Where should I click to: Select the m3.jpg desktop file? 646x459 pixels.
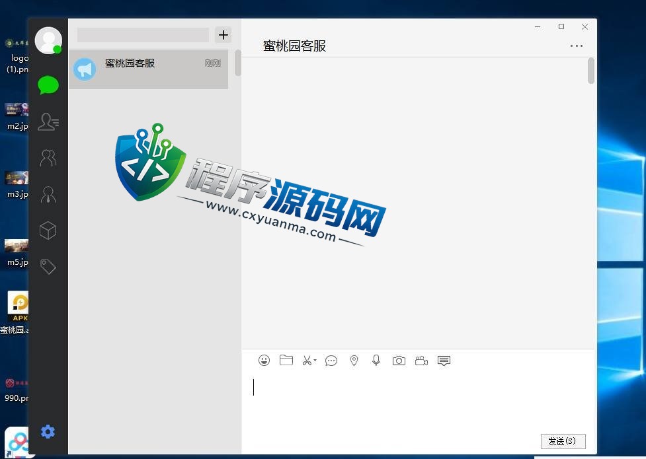(17, 185)
